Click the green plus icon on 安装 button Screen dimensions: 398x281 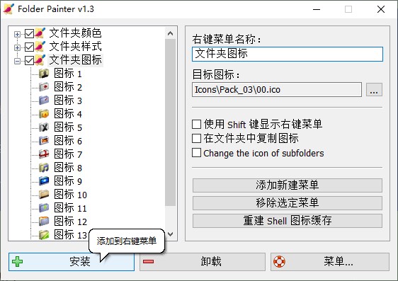[17, 262]
